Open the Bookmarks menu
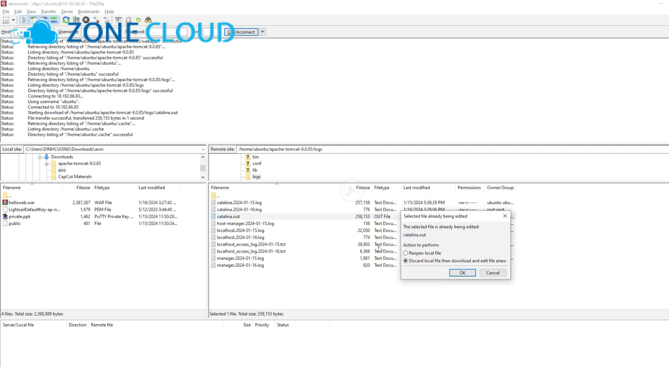This screenshot has height=367, width=669. pos(89,11)
